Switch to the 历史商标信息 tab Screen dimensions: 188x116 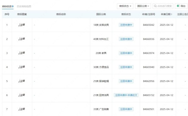tap(24, 6)
